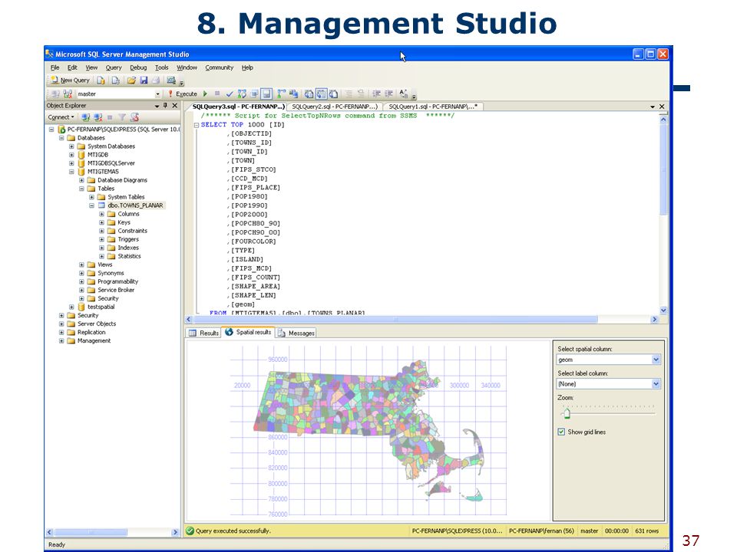Open the master database dropdown

[x=157, y=94]
